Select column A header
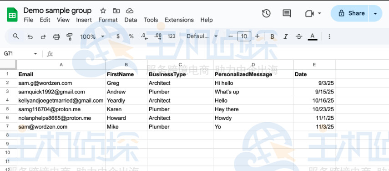This screenshot has width=389, height=171. [61, 65]
